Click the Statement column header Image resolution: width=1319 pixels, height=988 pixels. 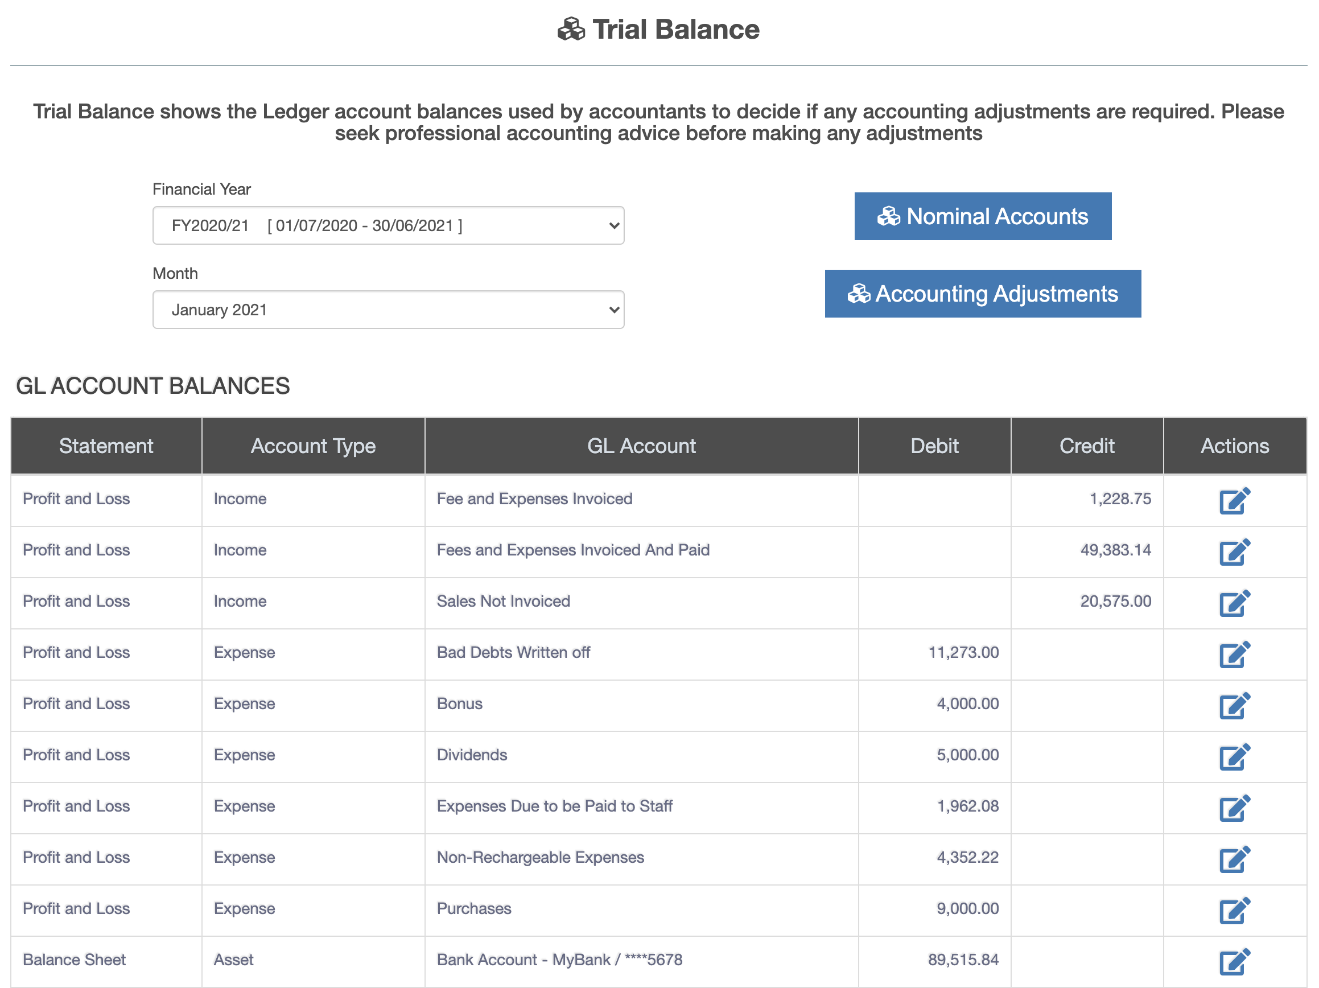[106, 446]
